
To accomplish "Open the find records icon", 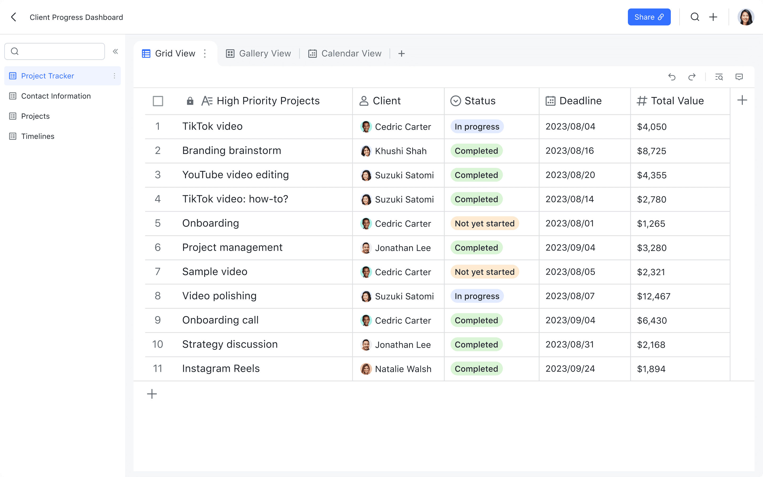I will 719,77.
